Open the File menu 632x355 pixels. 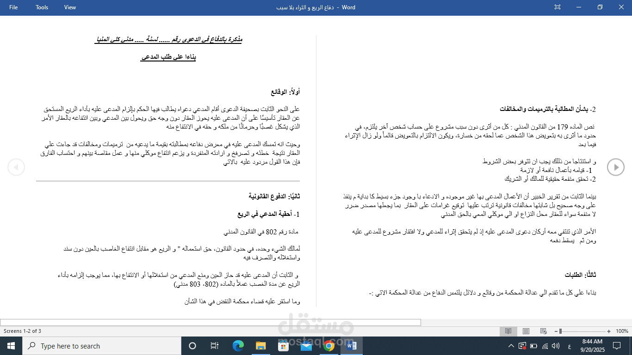(x=13, y=7)
